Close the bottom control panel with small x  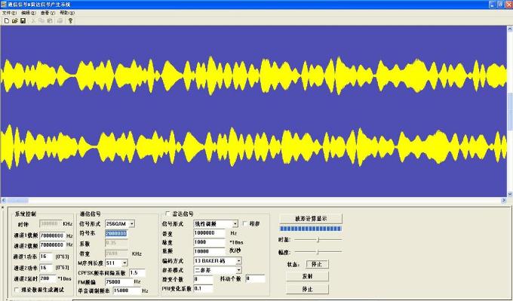[x=2, y=207]
